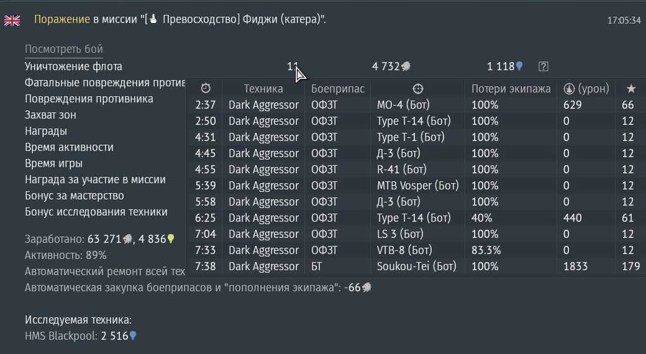Select the "Техника" column header
This screenshot has width=646, height=354.
263,89
